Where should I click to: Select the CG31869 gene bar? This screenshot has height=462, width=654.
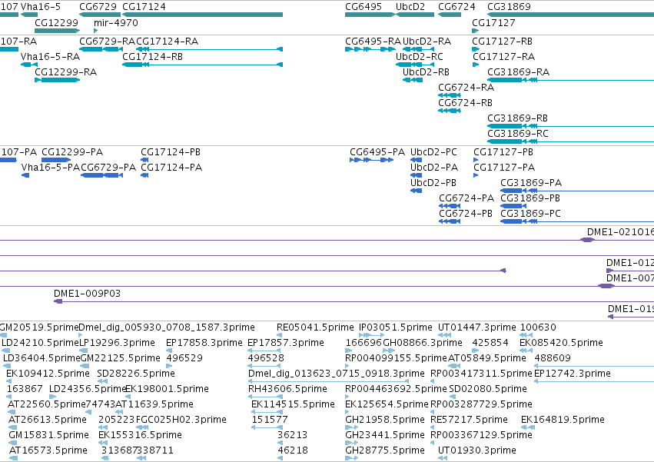coord(570,15)
